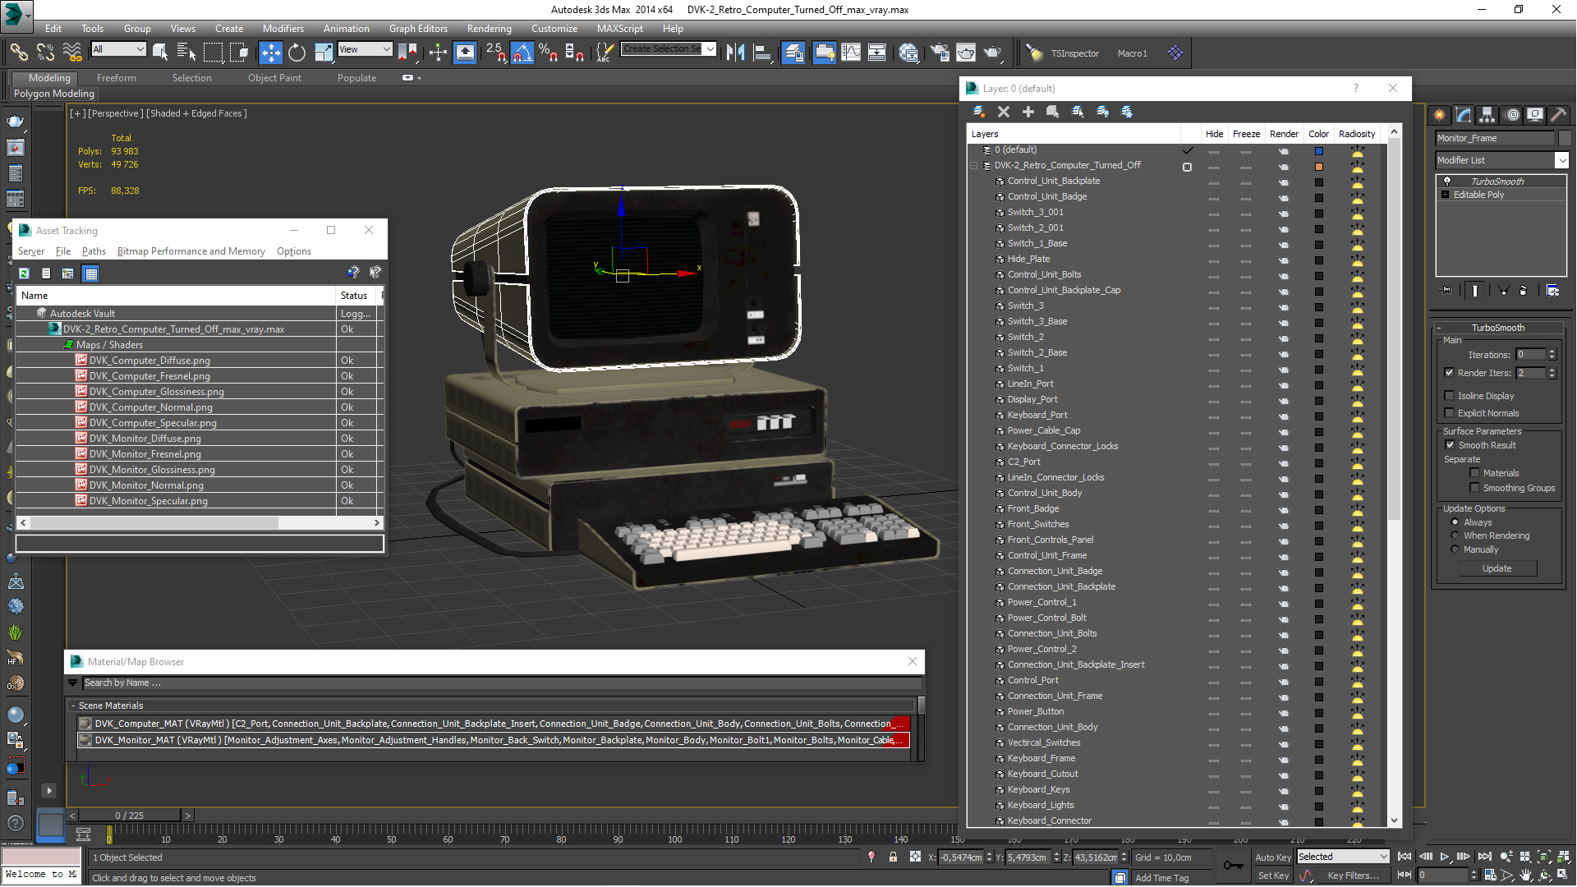Toggle Render Iters checkbox

1449,373
